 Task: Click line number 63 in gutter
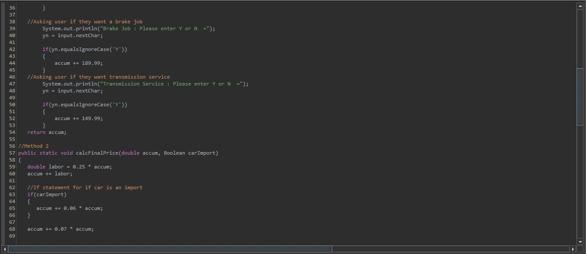click(x=12, y=194)
